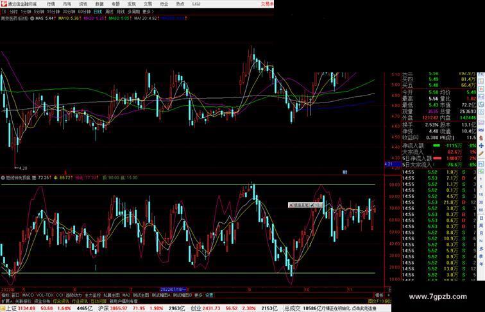Screen dimensions: 485x312
Task: Open the 资讯 menu
Action: (83, 4)
